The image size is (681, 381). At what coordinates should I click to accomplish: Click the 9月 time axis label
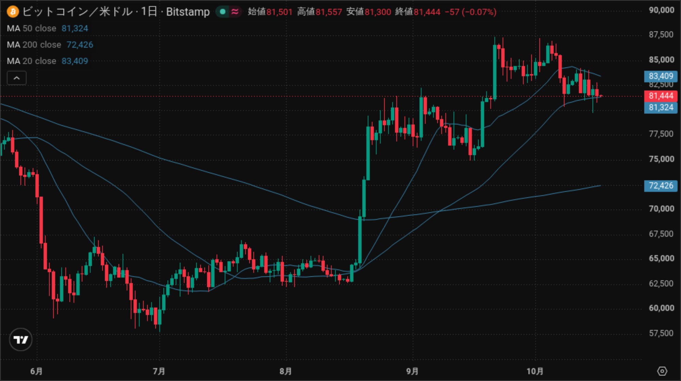click(x=412, y=371)
